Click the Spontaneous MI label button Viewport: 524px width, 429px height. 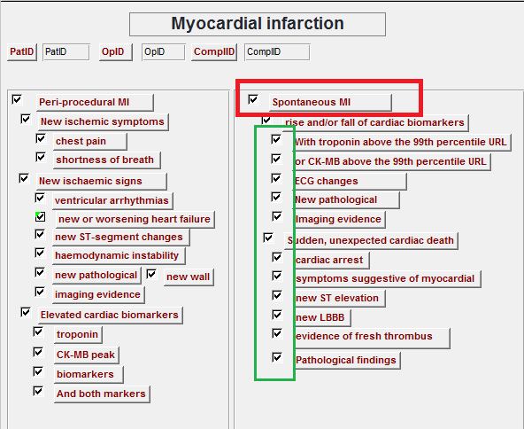pyautogui.click(x=330, y=103)
